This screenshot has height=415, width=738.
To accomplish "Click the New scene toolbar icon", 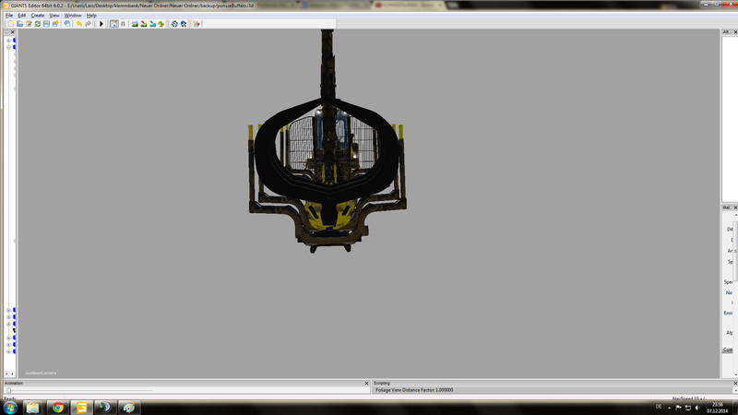I will (x=11, y=24).
